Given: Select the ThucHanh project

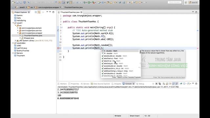Looking at the screenshot, I should [21, 55].
